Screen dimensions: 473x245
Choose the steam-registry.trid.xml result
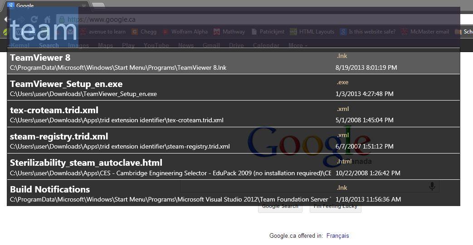point(234,140)
